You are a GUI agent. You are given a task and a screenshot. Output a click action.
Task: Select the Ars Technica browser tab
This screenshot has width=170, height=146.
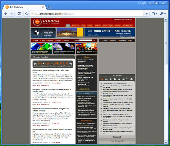(24, 7)
